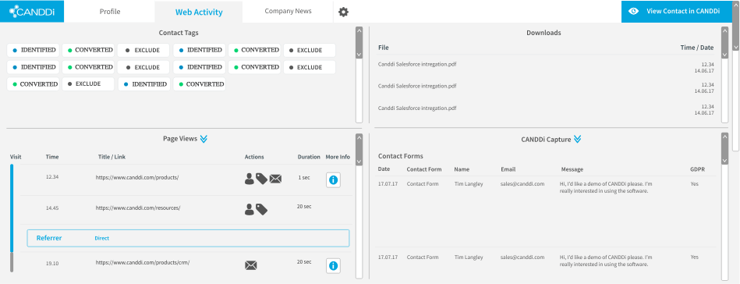Click the 1 sec duration value
The height and width of the screenshot is (284, 740).
point(304,178)
